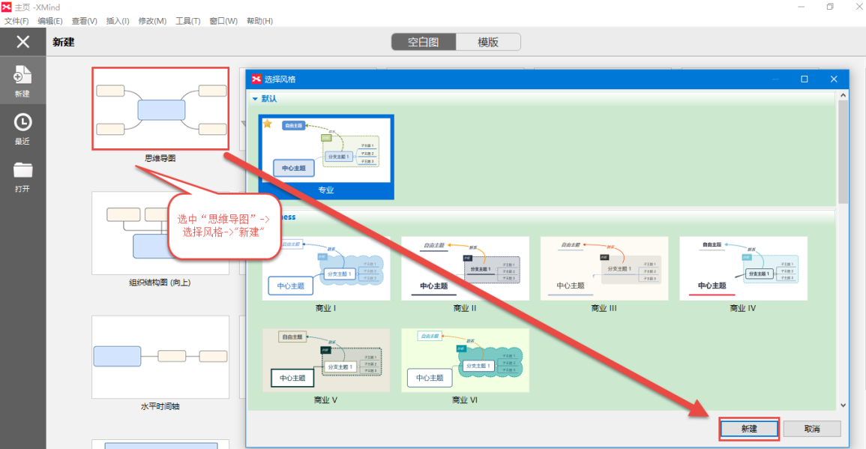Click the 水平时间轴 label text
The image size is (866, 449).
point(160,406)
